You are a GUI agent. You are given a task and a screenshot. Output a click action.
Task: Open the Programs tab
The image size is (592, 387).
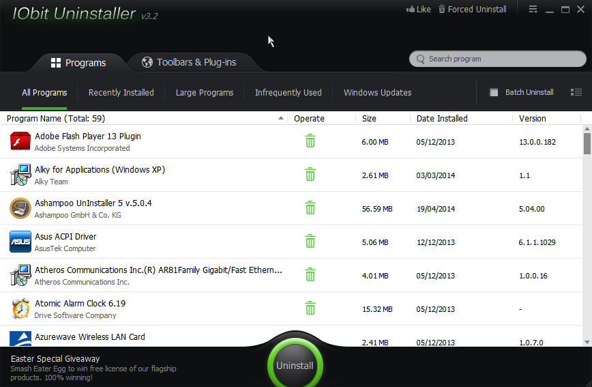click(78, 63)
